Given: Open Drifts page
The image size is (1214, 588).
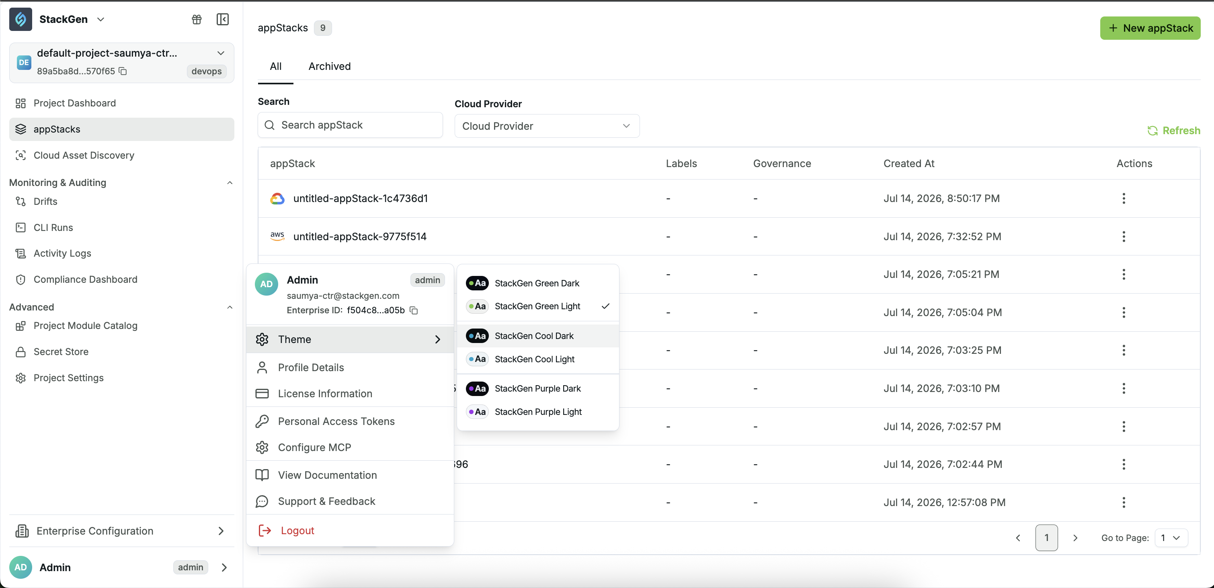Looking at the screenshot, I should tap(121, 202).
